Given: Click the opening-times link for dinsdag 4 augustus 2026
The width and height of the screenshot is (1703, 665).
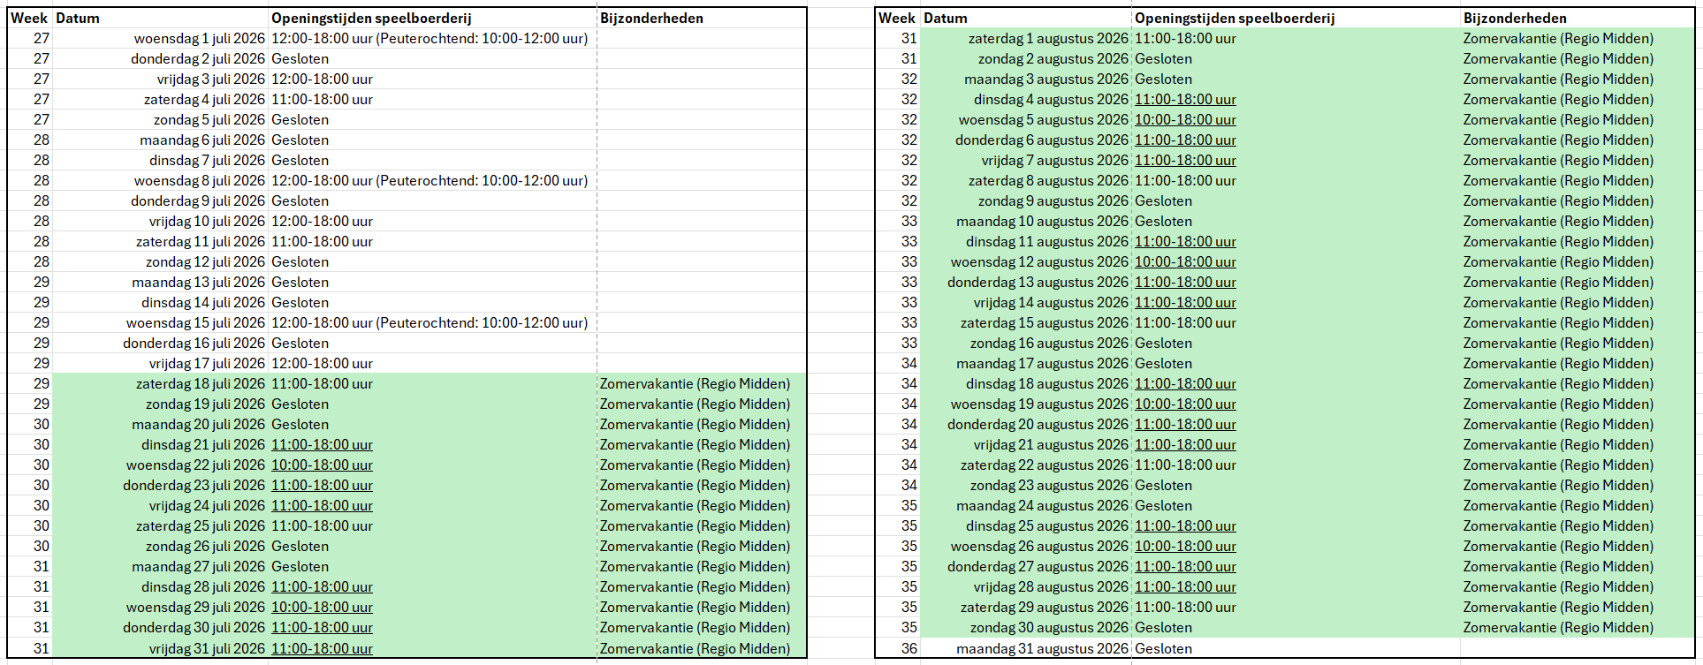Looking at the screenshot, I should [x=1185, y=100].
